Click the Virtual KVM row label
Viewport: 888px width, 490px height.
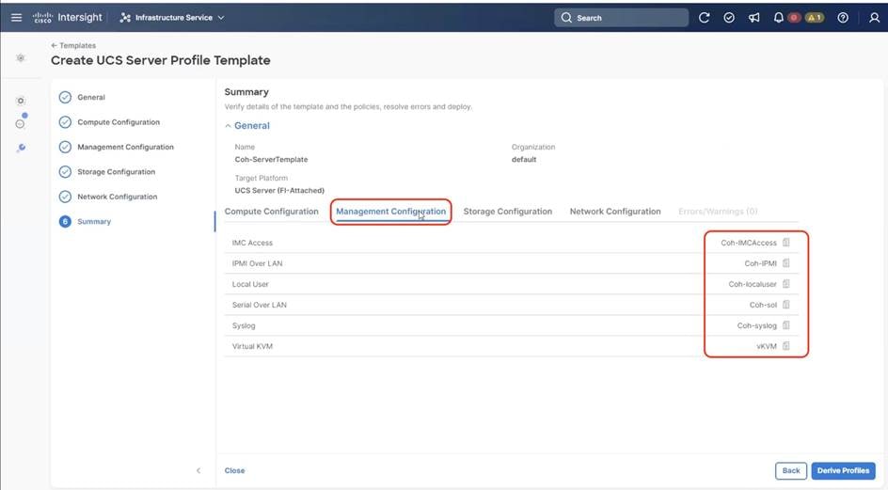click(252, 346)
